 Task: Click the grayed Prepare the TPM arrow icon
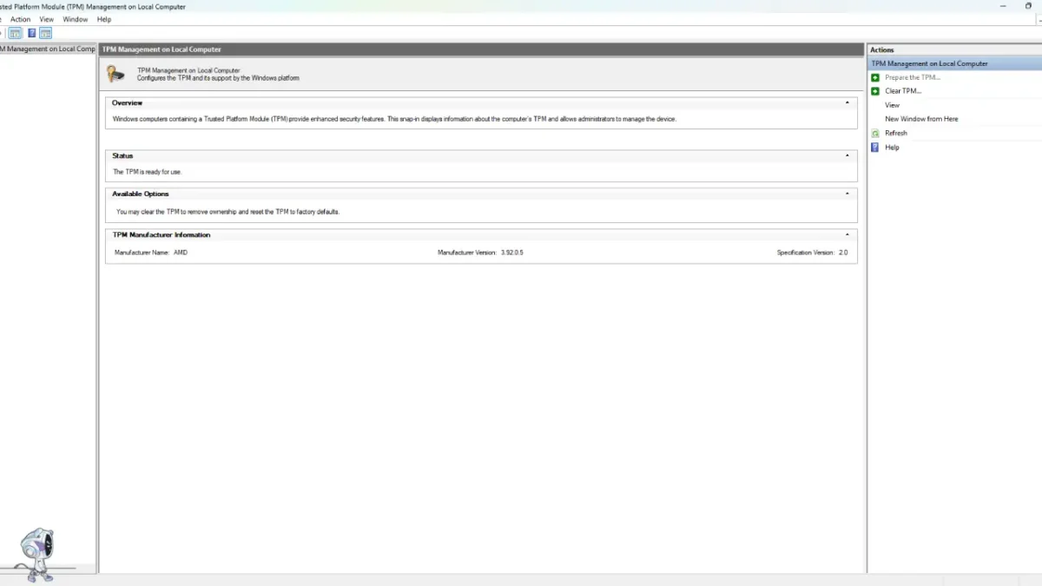[x=874, y=76]
